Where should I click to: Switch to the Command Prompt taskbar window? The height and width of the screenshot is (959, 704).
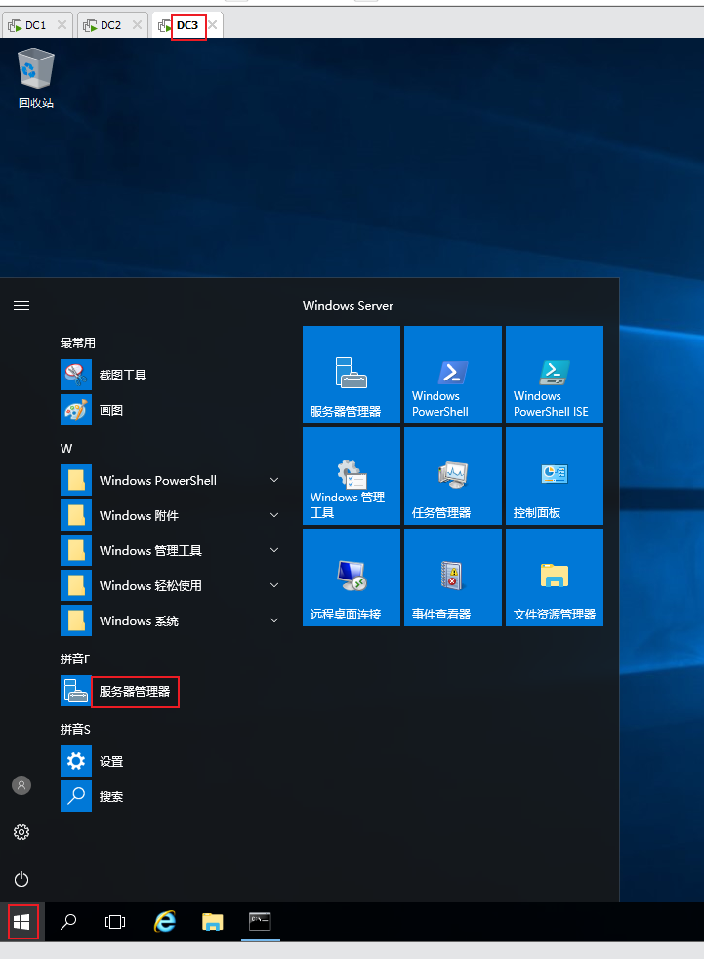pyautogui.click(x=260, y=921)
